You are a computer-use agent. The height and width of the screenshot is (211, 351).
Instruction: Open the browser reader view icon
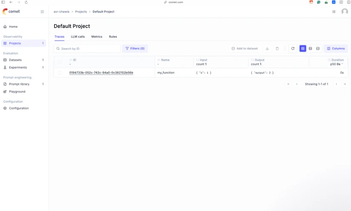[x=341, y=2]
